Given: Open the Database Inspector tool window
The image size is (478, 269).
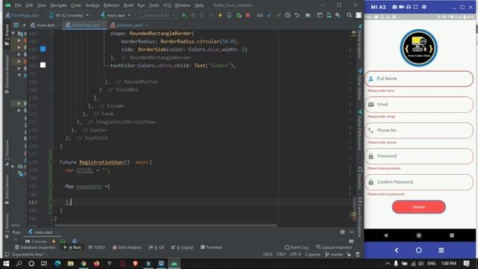Looking at the screenshot, I should pyautogui.click(x=35, y=247).
